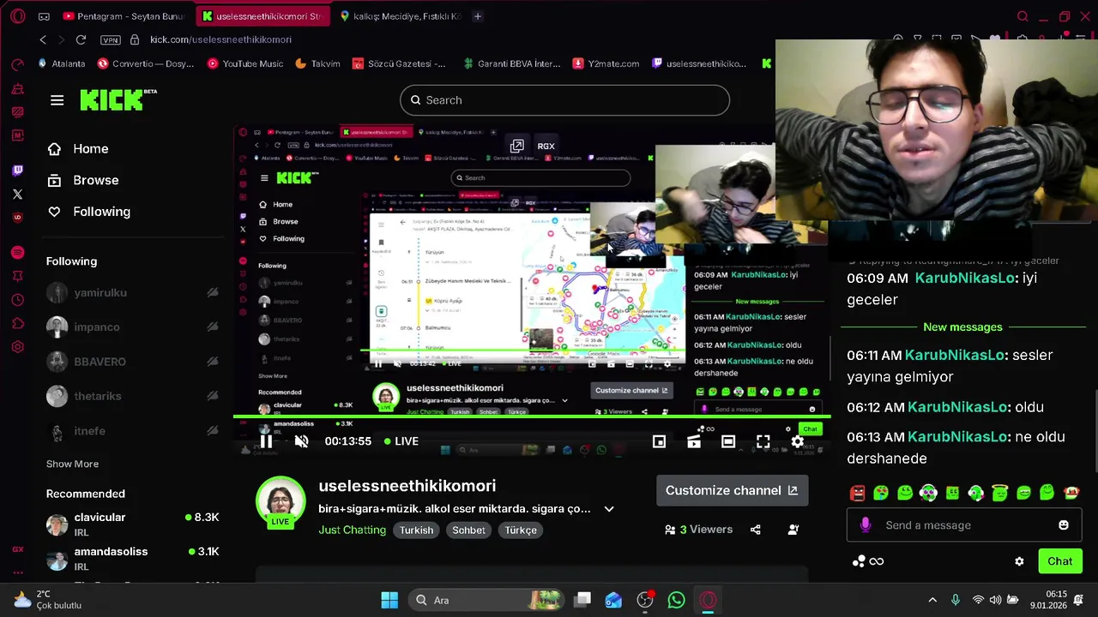The width and height of the screenshot is (1098, 617).
Task: Open Opera GX from taskbar
Action: coord(708,600)
